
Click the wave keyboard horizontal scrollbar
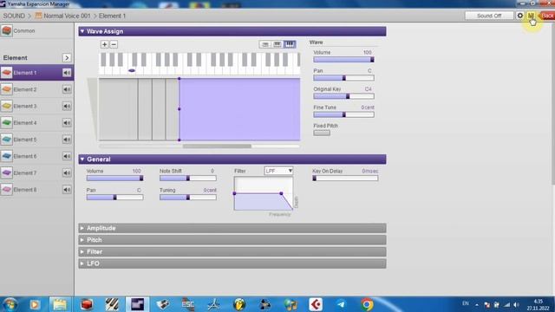coord(217,146)
